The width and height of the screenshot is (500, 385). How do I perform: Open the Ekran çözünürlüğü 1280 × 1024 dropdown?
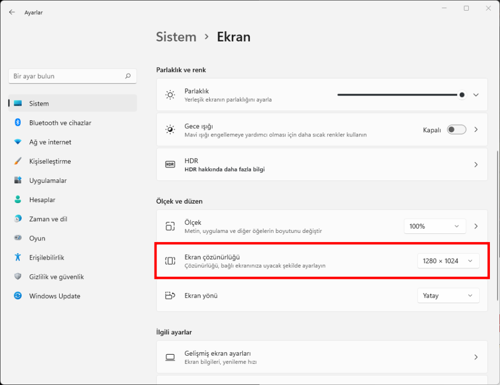(x=448, y=261)
